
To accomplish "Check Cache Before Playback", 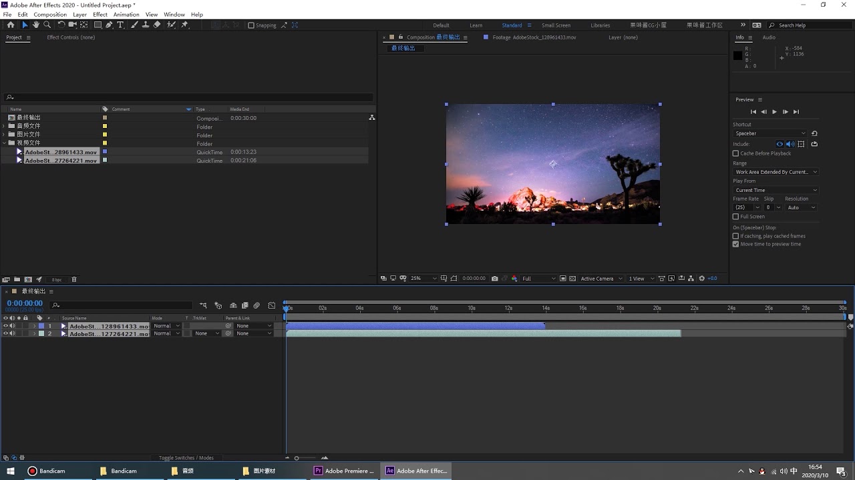I will (x=735, y=153).
